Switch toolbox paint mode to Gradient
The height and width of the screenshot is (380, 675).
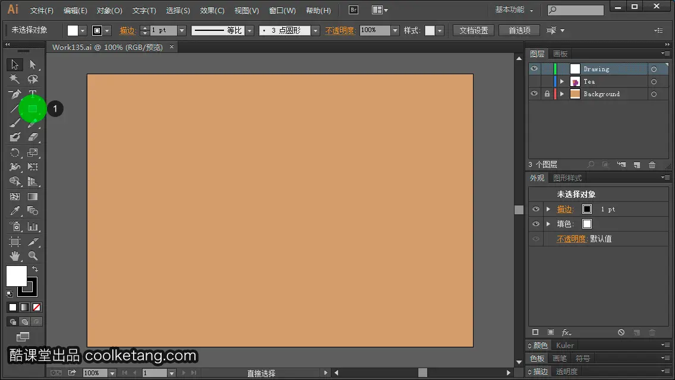pyautogui.click(x=24, y=308)
